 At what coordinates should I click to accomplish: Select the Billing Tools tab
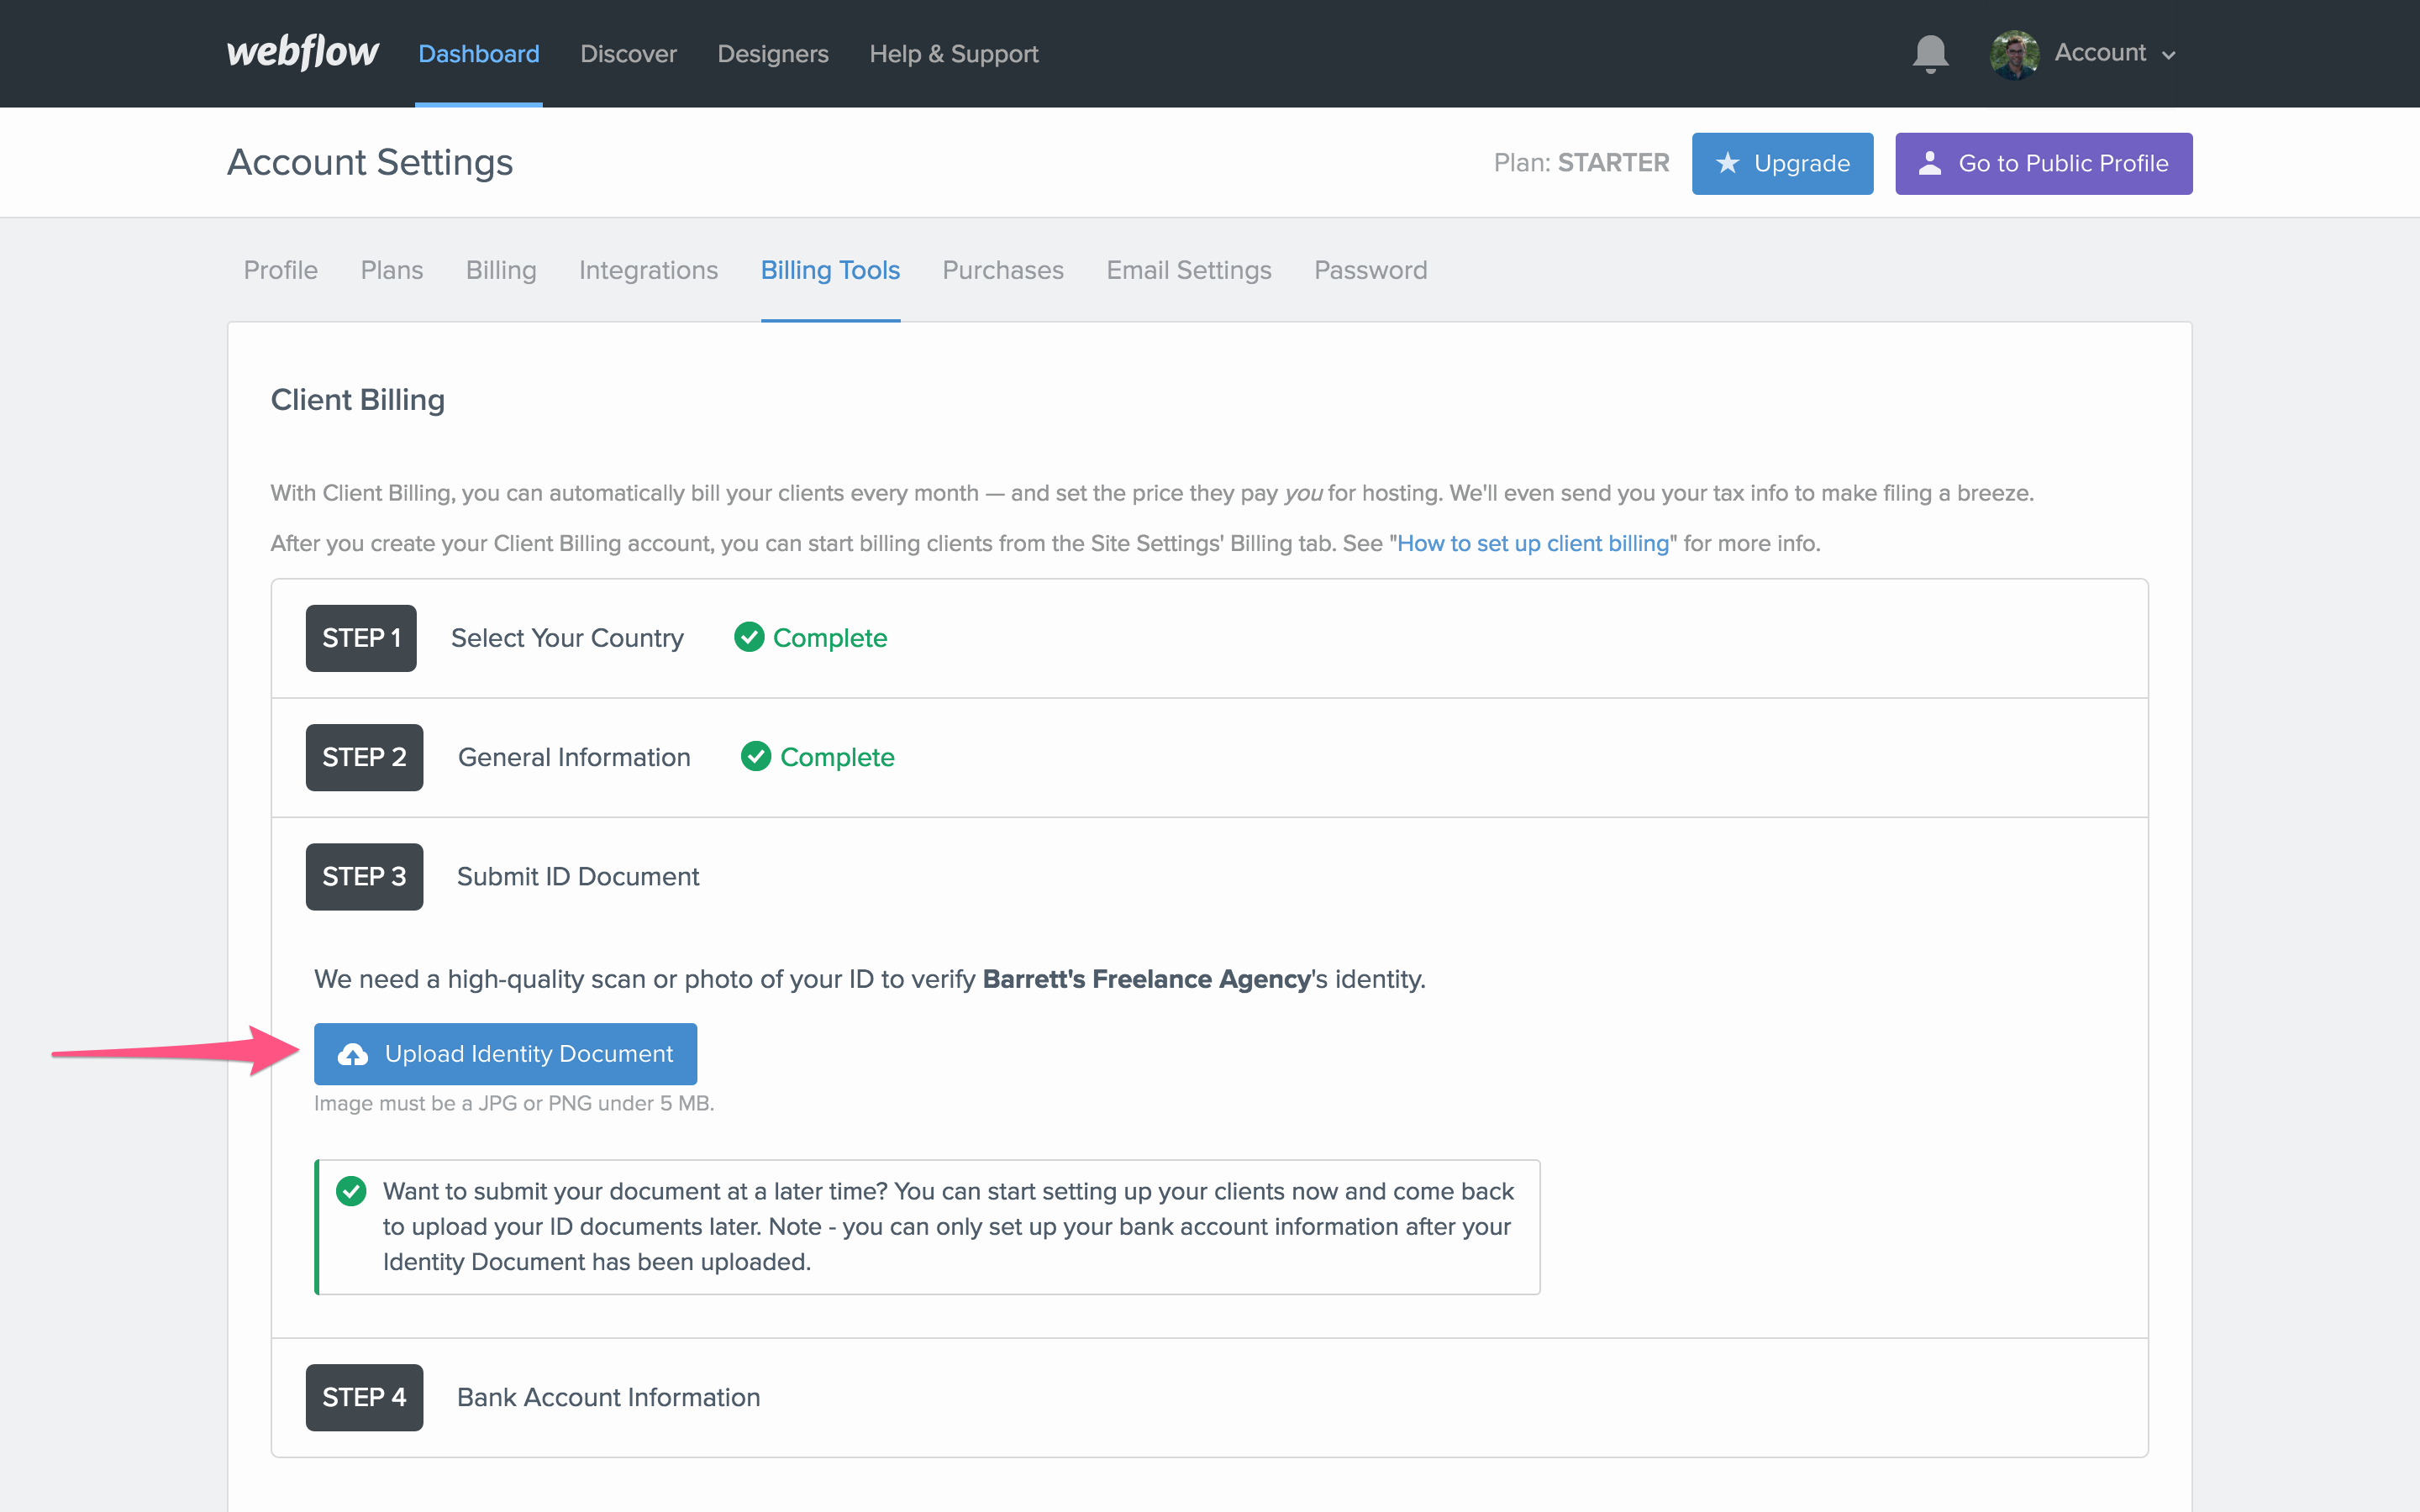(x=830, y=270)
